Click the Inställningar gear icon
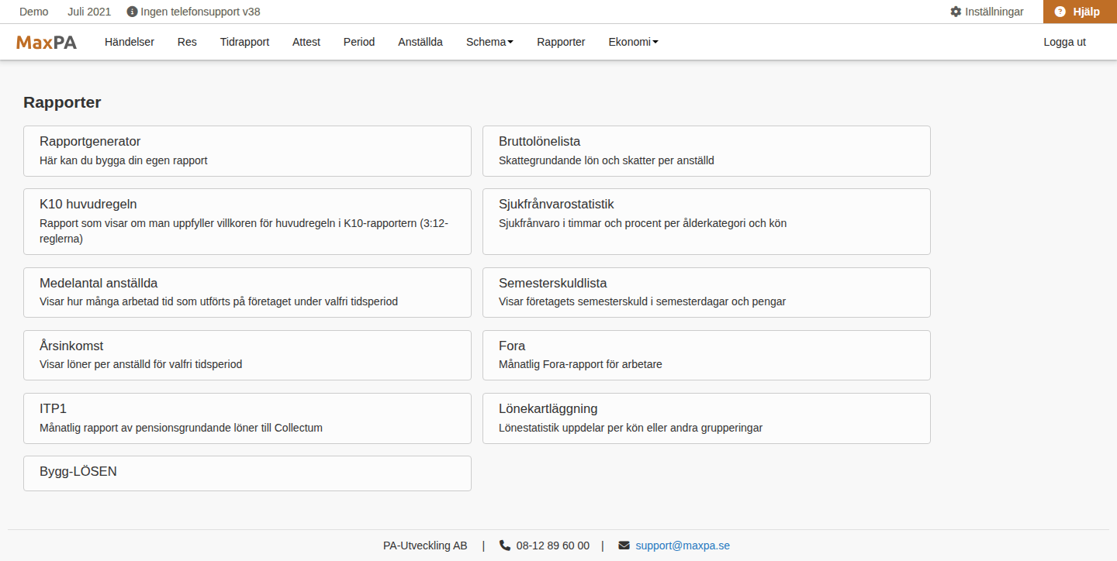 point(956,12)
